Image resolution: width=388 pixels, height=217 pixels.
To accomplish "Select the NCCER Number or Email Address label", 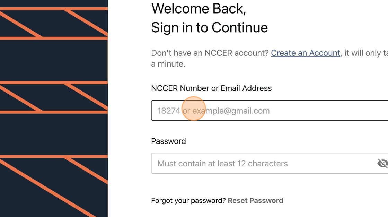I will tap(211, 88).
